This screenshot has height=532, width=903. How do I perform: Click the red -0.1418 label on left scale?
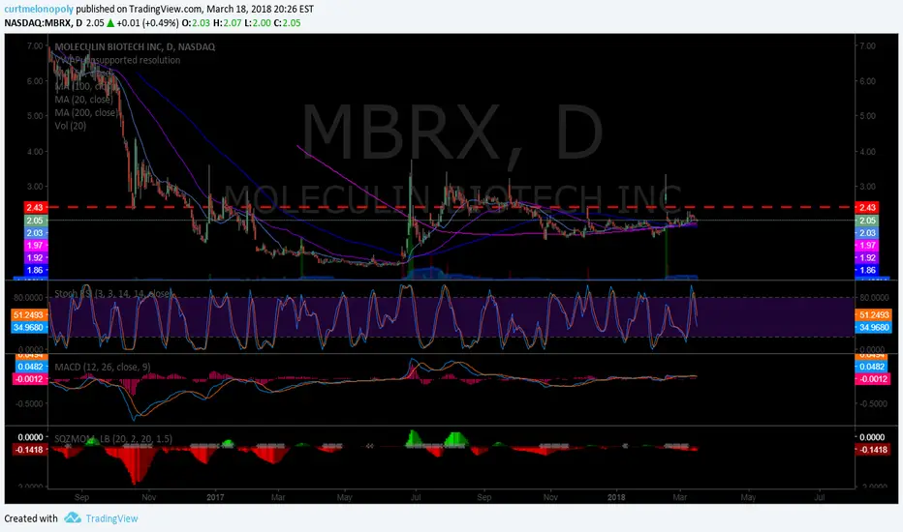[x=29, y=450]
